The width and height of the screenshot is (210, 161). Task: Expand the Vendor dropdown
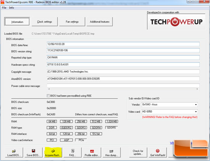(x=195, y=105)
